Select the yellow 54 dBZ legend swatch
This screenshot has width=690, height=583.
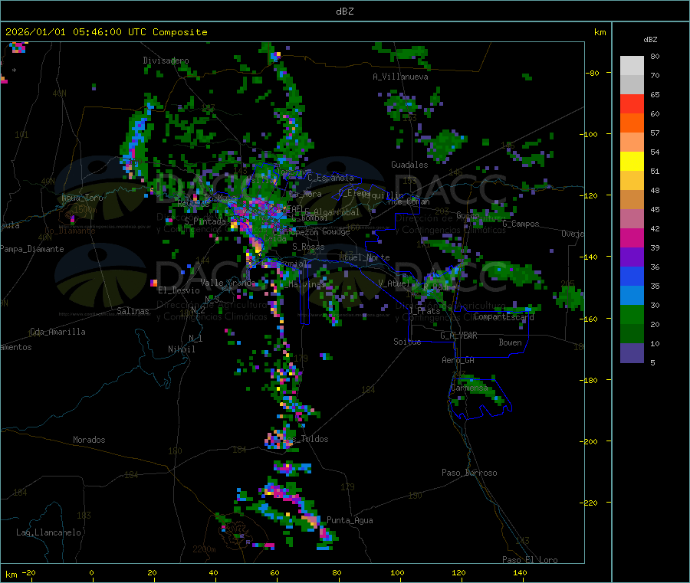(632, 162)
